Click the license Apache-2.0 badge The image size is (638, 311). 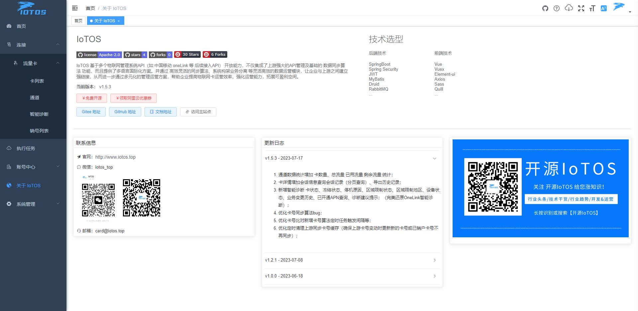click(x=99, y=55)
